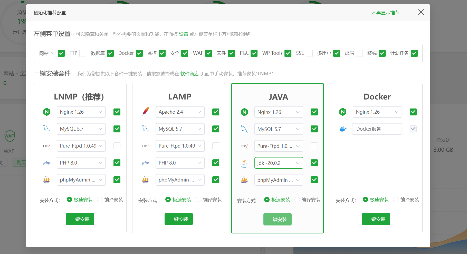Click the MySQL dolphin icon in LNMP card
This screenshot has height=254, width=467.
(x=47, y=129)
